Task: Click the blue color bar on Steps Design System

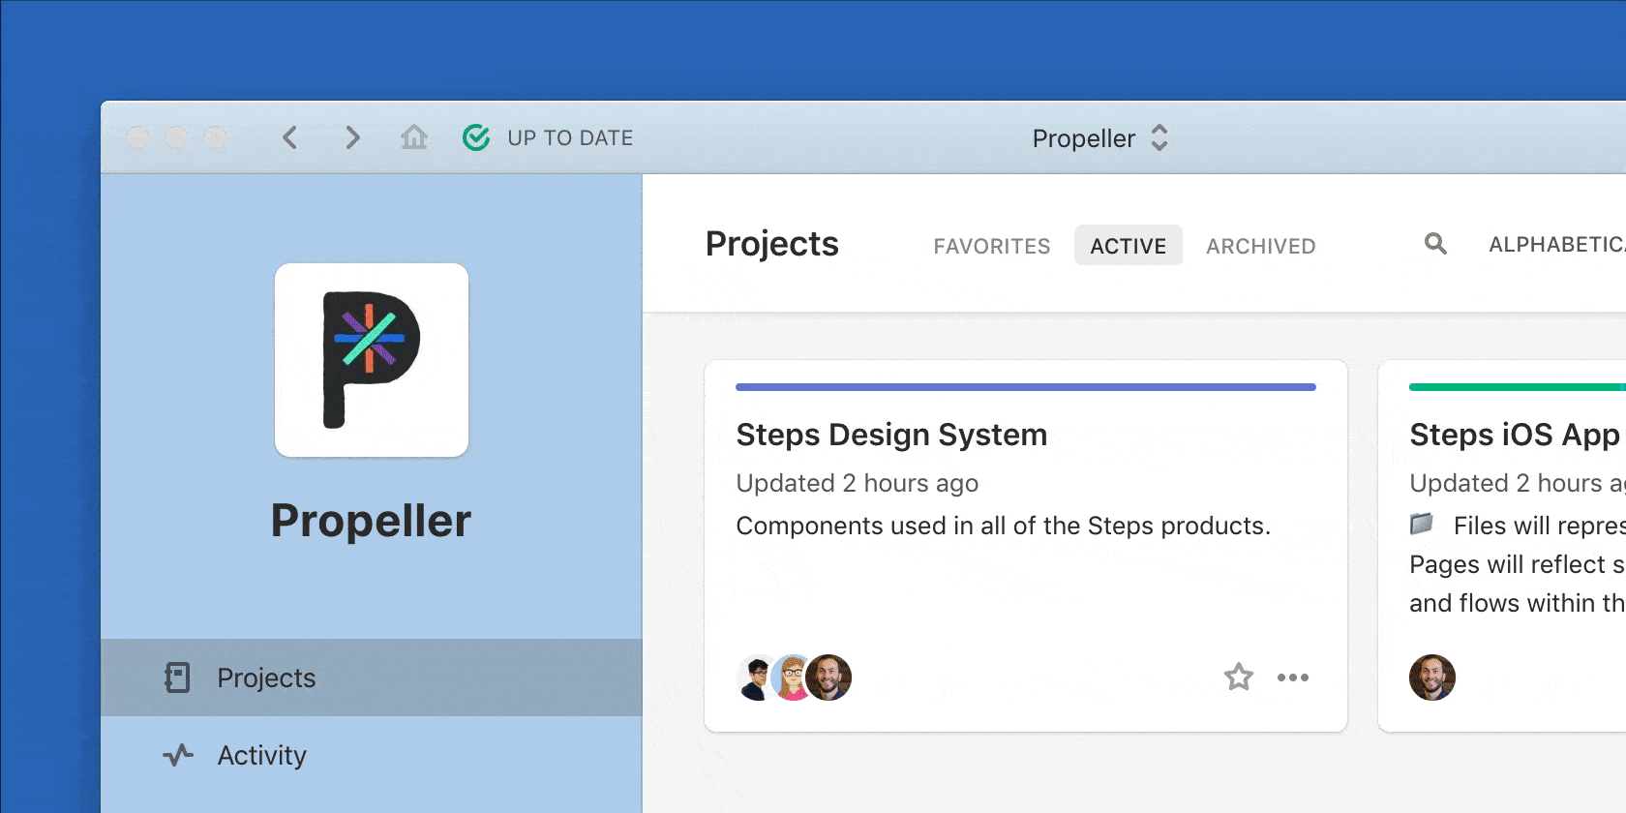Action: click(x=1025, y=387)
